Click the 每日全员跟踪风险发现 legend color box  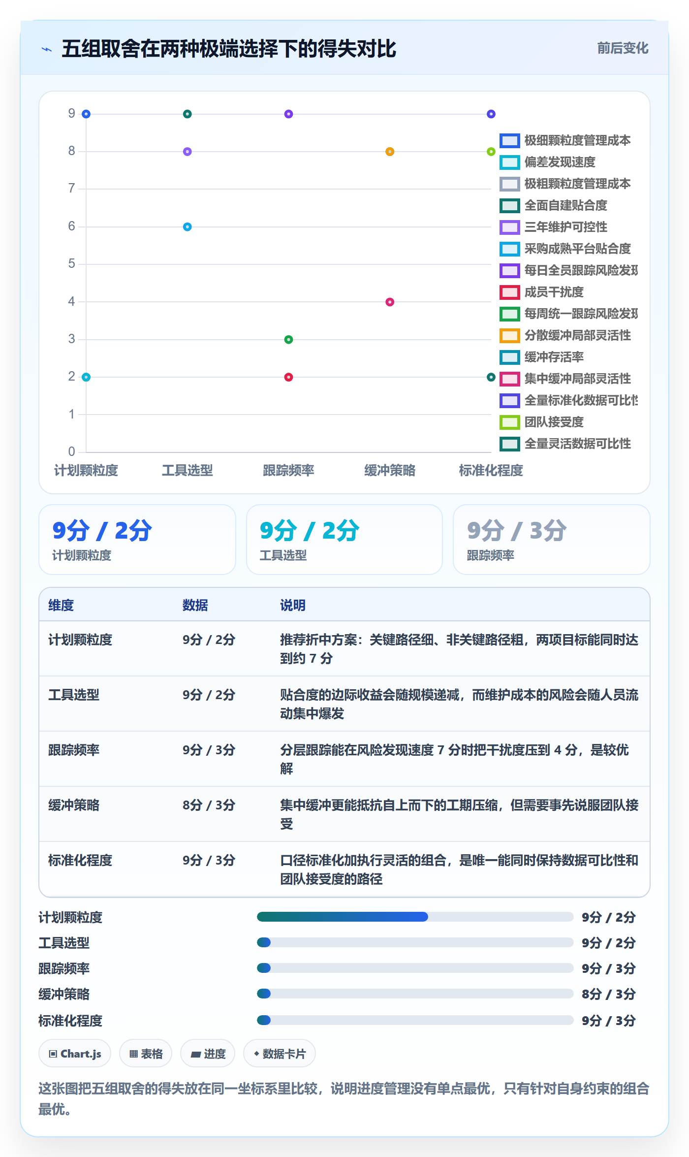[510, 271]
